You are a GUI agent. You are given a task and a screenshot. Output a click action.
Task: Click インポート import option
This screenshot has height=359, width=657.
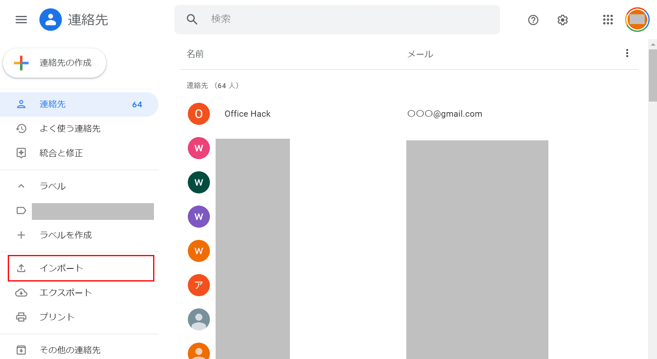(81, 268)
